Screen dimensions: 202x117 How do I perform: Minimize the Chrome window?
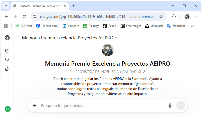(173, 6)
